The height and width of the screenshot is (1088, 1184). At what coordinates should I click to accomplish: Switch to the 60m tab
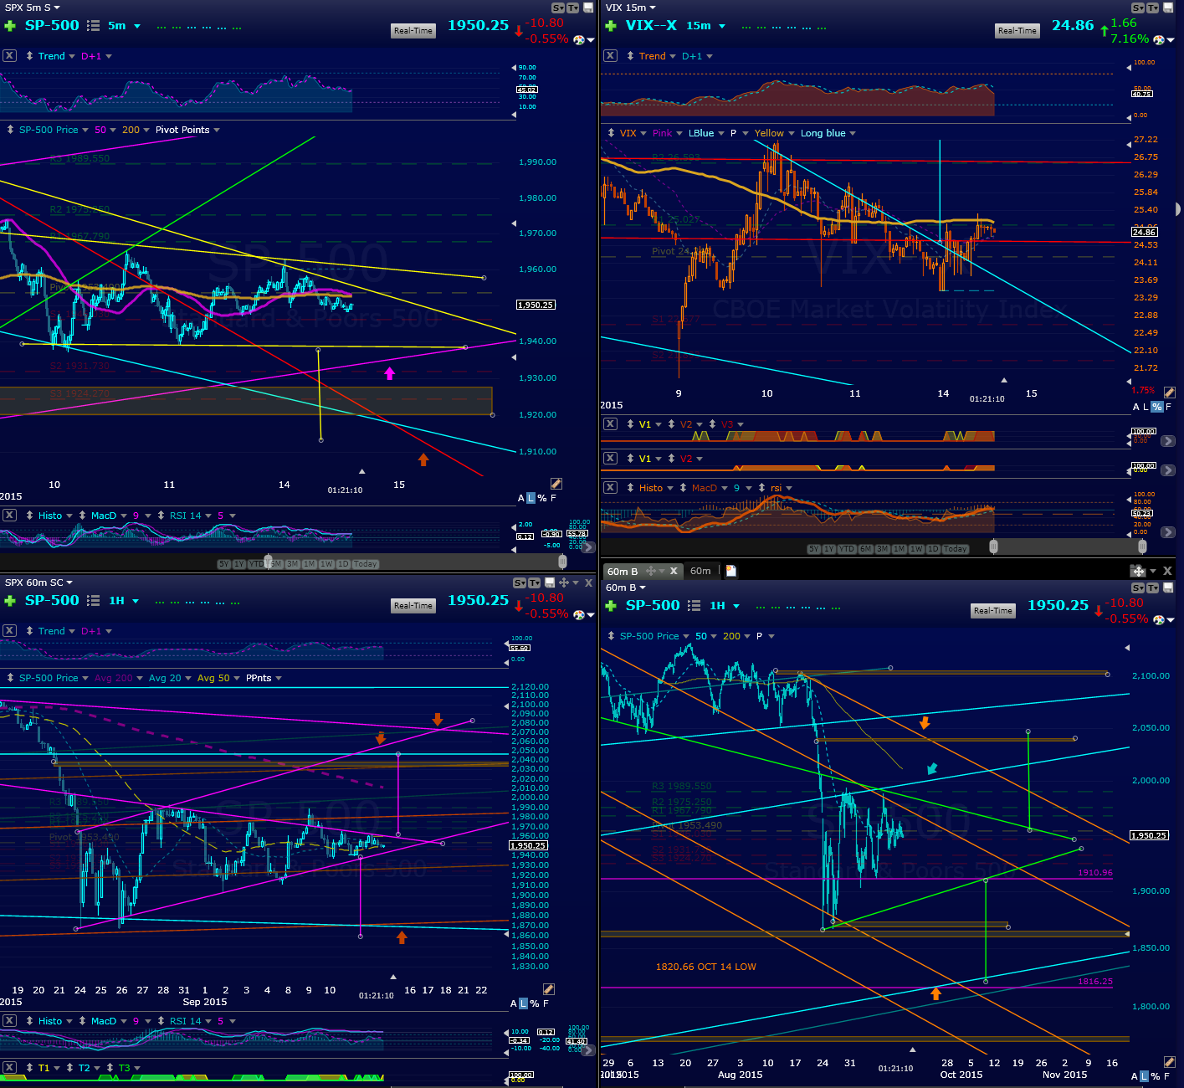(700, 571)
